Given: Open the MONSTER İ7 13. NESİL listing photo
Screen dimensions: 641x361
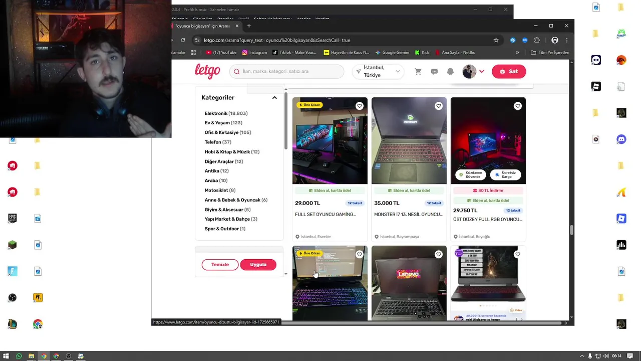Looking at the screenshot, I should click(x=409, y=141).
